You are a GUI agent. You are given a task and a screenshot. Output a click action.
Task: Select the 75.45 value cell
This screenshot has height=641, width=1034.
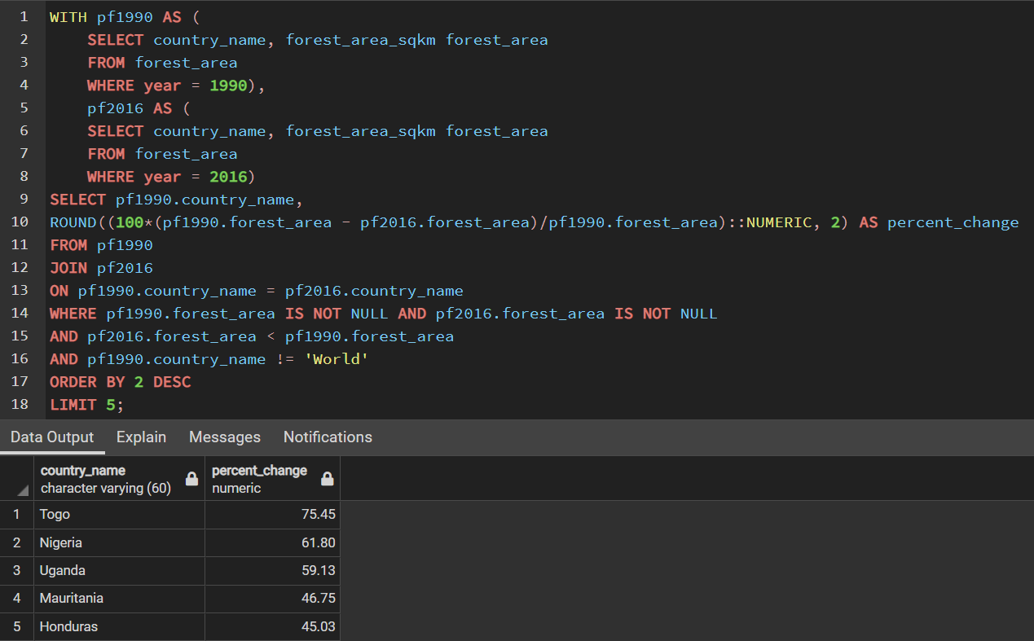click(272, 515)
